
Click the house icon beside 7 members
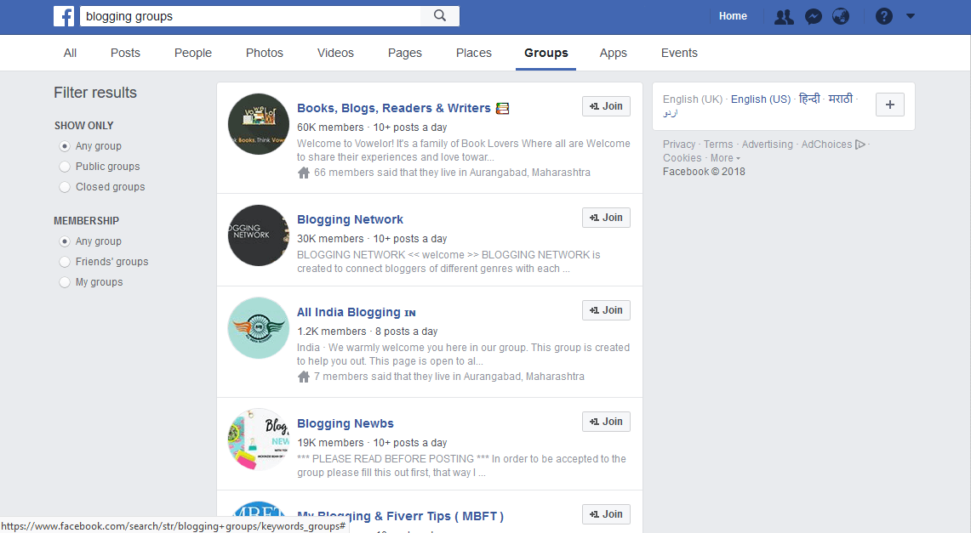(304, 377)
